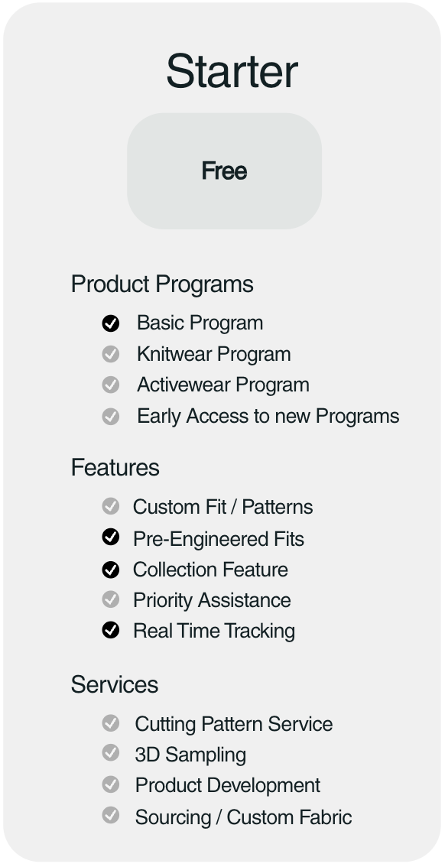Image resolution: width=445 pixels, height=867 pixels.
Task: Select the check icon next to 3D Sampling
Action: pos(111,752)
